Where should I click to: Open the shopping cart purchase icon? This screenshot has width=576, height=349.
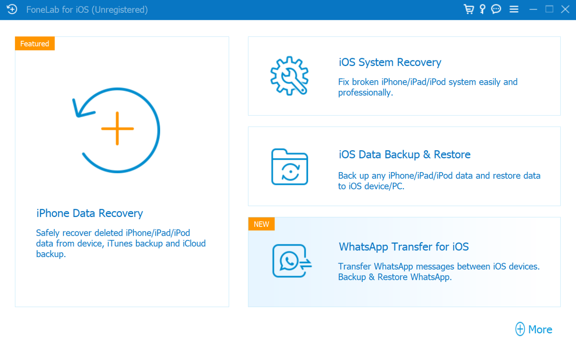pos(468,9)
